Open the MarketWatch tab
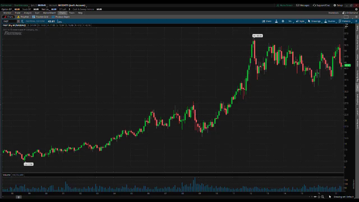The image size is (359, 202). [x=49, y=13]
